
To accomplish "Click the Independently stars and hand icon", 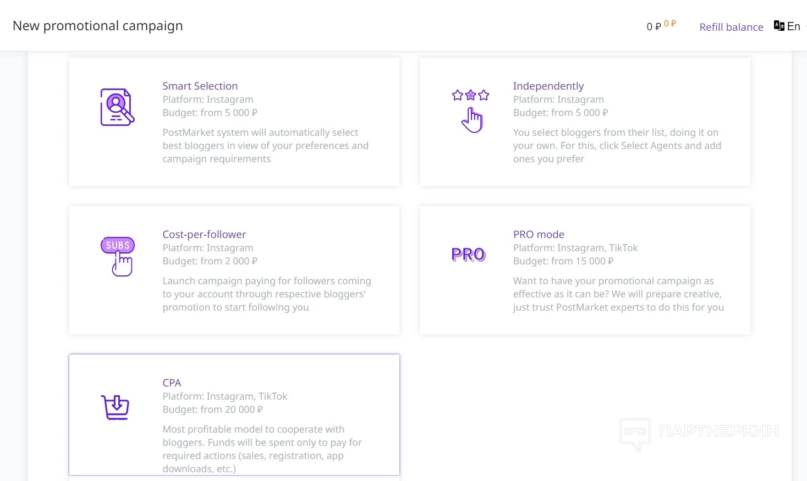I will pyautogui.click(x=471, y=110).
